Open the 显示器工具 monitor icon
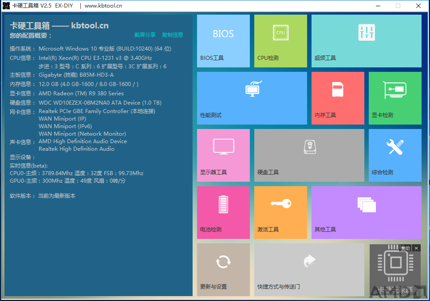The height and width of the screenshot is (301, 430). point(224,147)
